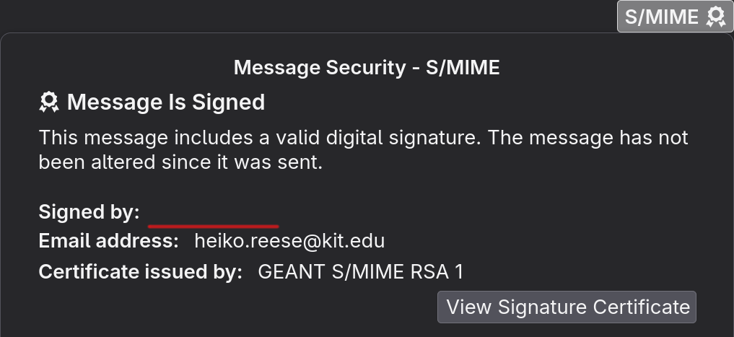Viewport: 734px width, 337px height.
Task: Open View Signature Certificate
Action: pos(567,307)
